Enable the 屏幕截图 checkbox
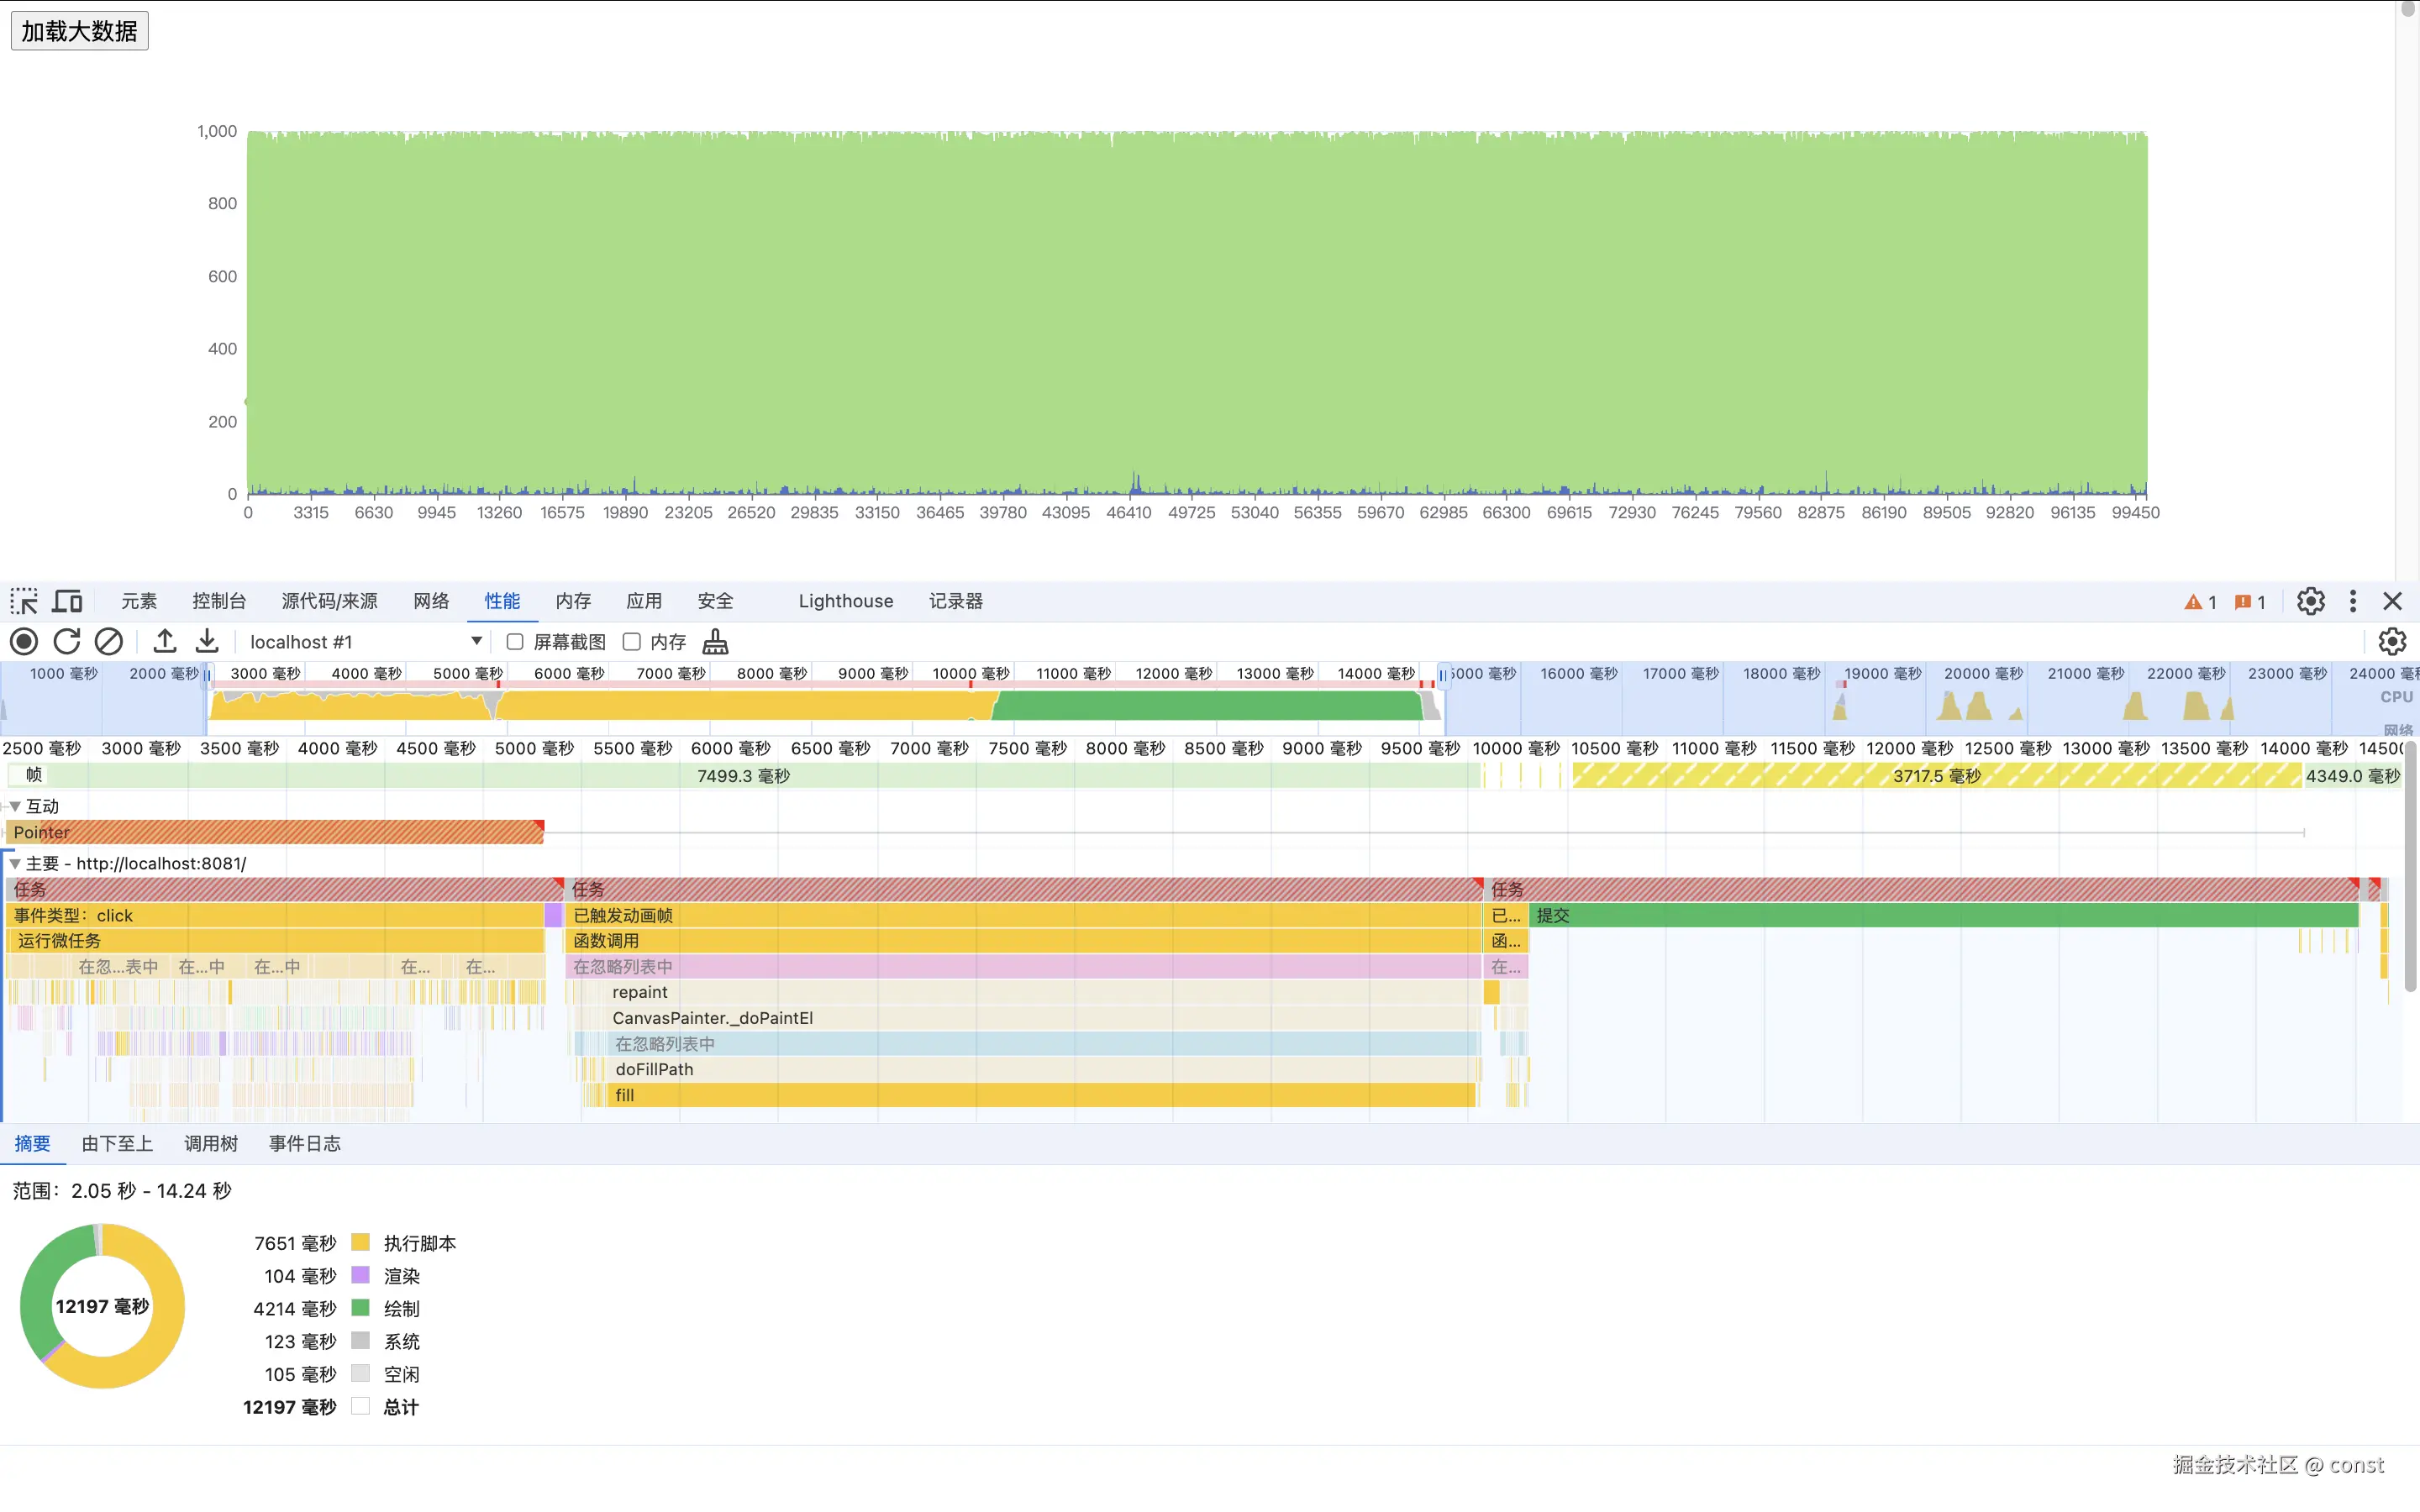The width and height of the screenshot is (2420, 1512). [515, 641]
